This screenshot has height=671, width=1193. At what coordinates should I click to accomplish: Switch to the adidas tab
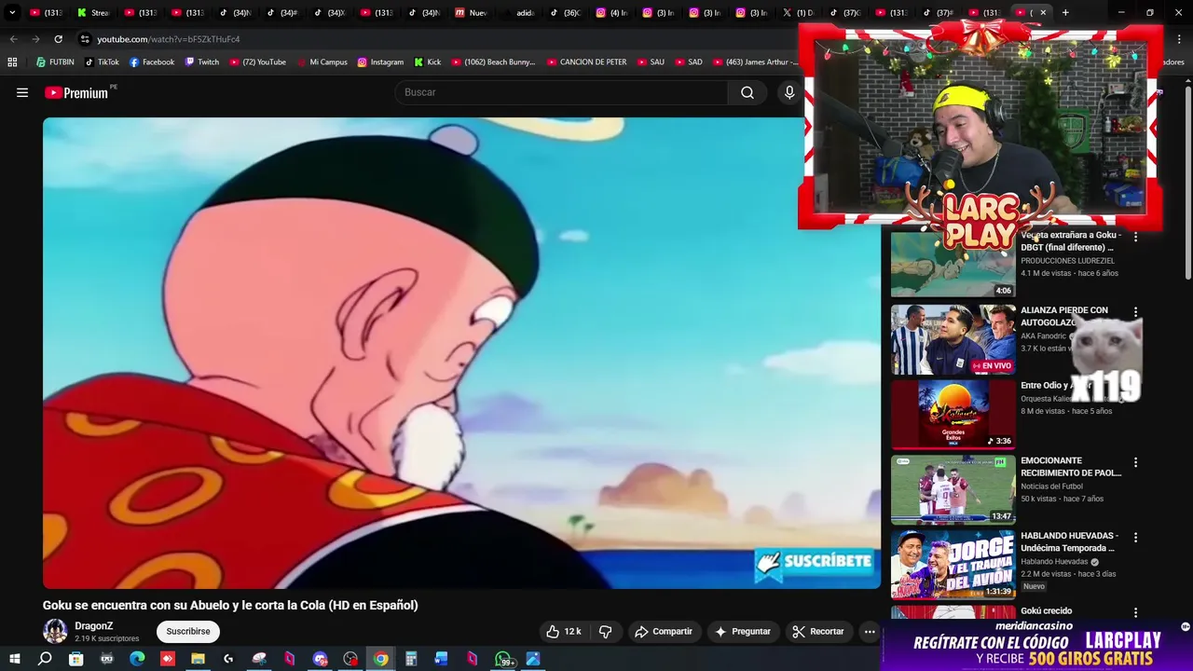(x=519, y=12)
